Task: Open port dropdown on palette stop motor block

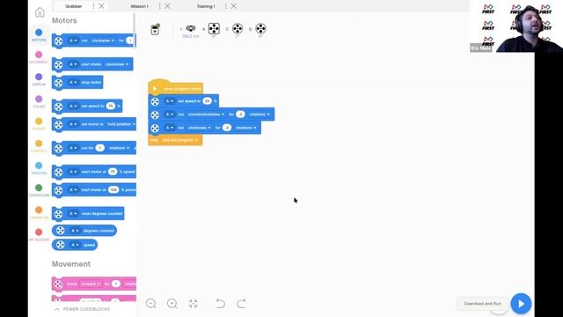Action: click(73, 82)
